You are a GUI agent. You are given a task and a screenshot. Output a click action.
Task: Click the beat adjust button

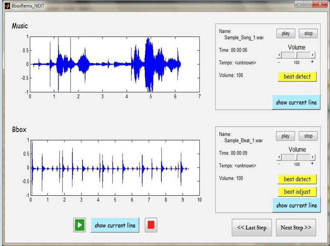(297, 192)
